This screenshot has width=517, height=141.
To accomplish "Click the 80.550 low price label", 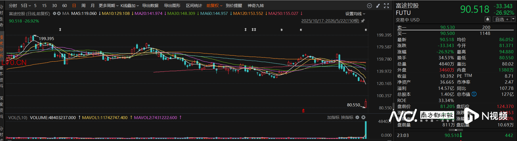I will click(354, 105).
